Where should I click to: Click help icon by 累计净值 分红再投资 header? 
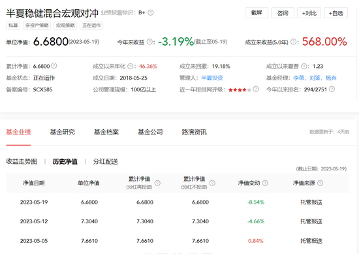tap(157, 183)
